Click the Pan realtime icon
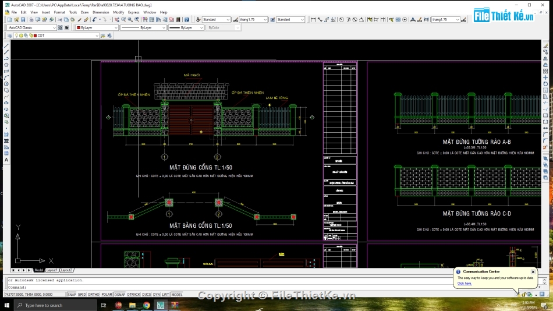 (x=117, y=20)
